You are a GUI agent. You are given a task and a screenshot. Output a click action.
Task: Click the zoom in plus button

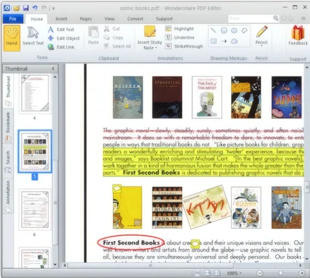[302, 273]
